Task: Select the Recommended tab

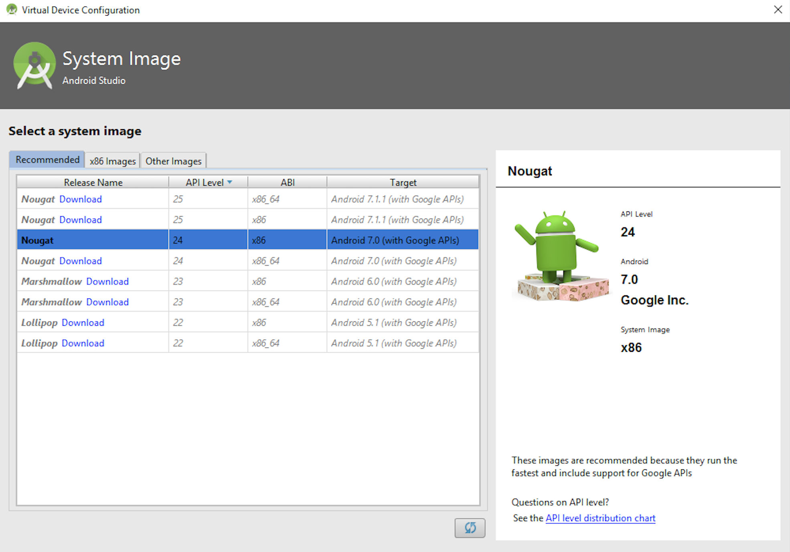Action: tap(47, 160)
